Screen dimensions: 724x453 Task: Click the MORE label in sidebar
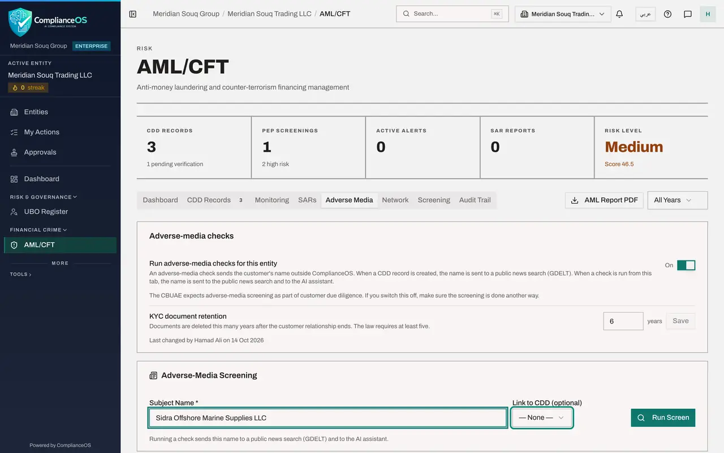point(60,263)
